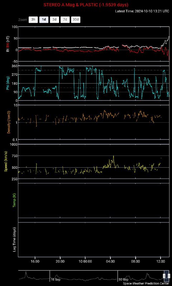Viewport: 172px width, 286px height.
Task: Click the Zoom label beside range buttons
Action: tap(23, 20)
